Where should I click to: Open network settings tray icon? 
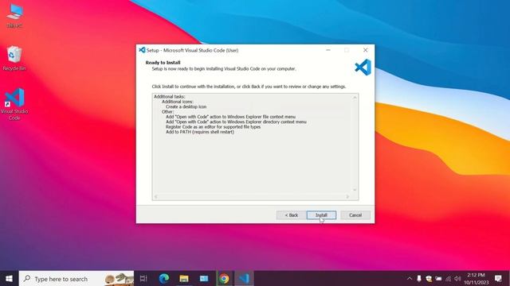(x=448, y=279)
